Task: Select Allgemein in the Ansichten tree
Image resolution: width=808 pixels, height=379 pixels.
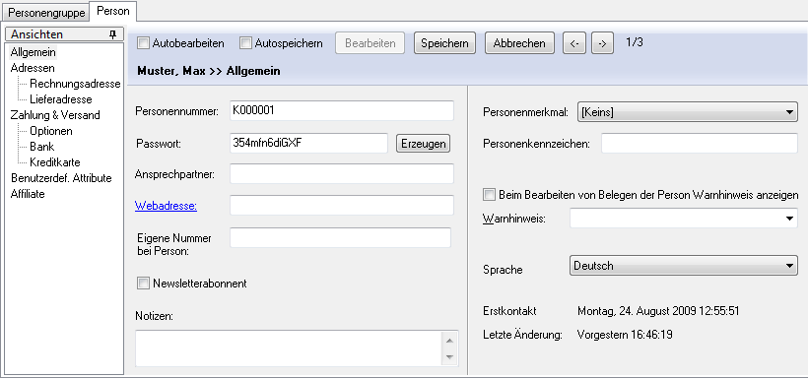Action: 33,52
